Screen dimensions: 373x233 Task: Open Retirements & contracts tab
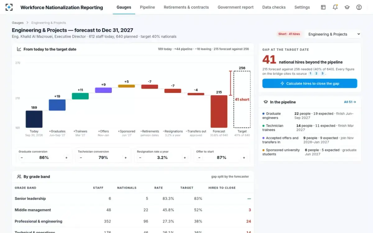(186, 7)
